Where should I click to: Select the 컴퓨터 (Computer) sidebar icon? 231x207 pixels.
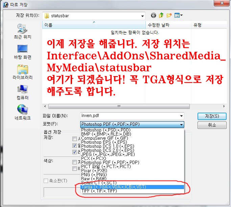tap(22, 91)
